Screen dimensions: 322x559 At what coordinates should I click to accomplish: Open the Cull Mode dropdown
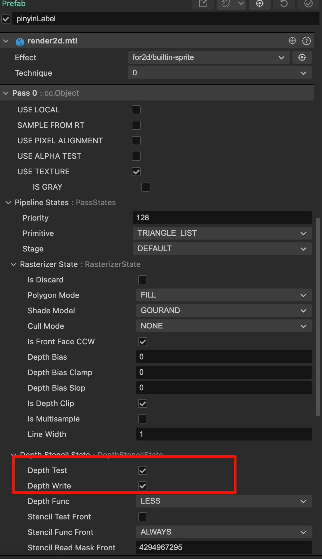pyautogui.click(x=224, y=326)
